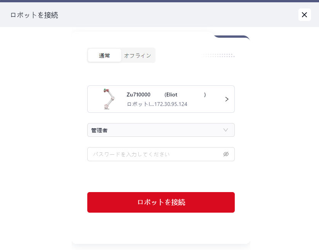The height and width of the screenshot is (250, 319).
Task: Open robot list with right chevron arrow
Action: click(227, 99)
